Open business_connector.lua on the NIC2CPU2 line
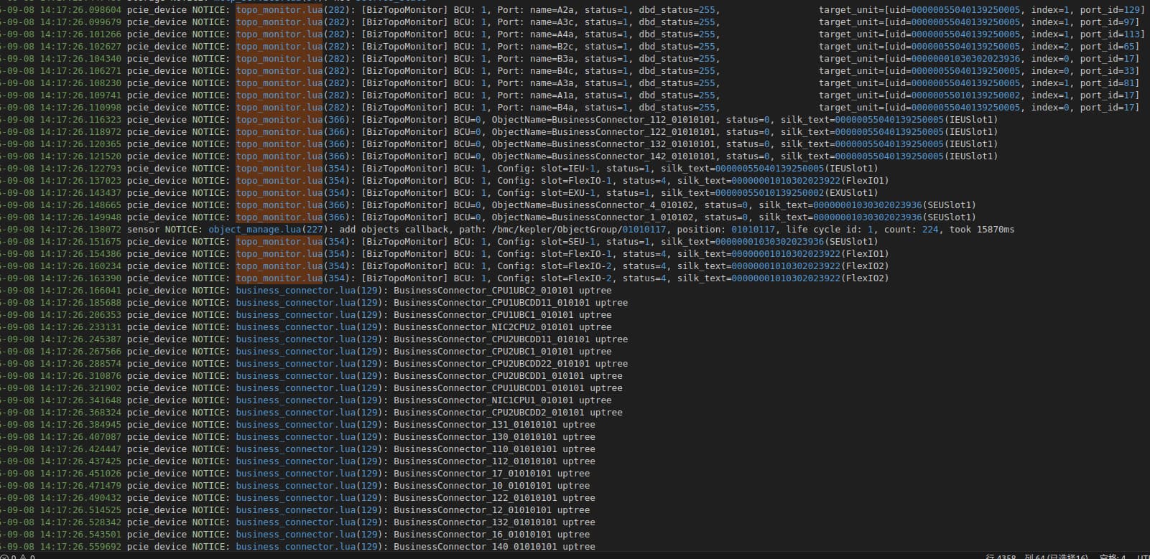The height and width of the screenshot is (559, 1150). pos(295,327)
